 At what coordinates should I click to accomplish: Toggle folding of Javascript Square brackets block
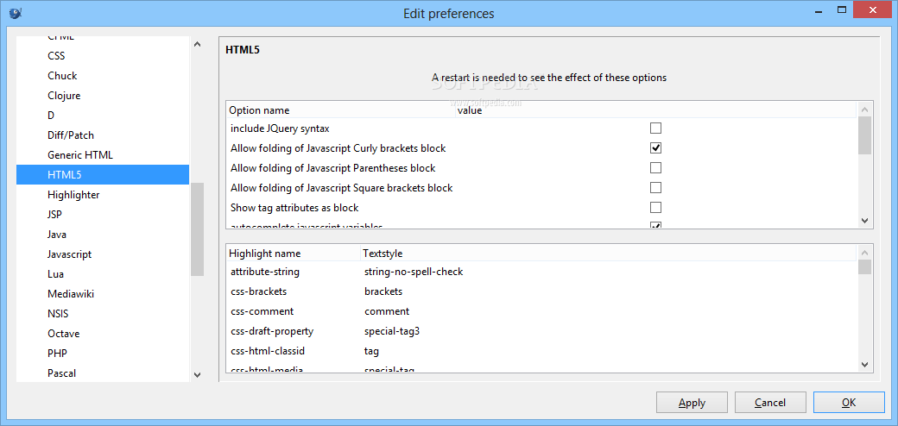point(655,187)
